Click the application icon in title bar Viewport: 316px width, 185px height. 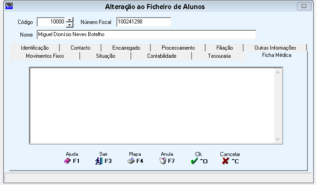[x=9, y=6]
